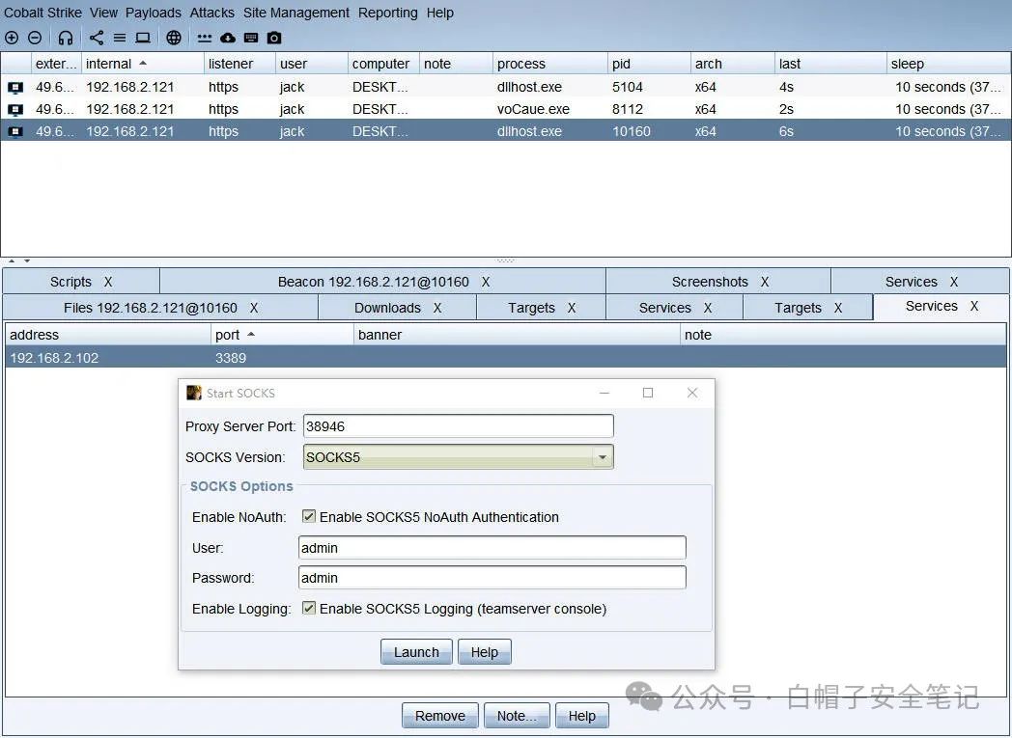Click the Proxy Server Port field
This screenshot has width=1012, height=738.
tap(459, 426)
